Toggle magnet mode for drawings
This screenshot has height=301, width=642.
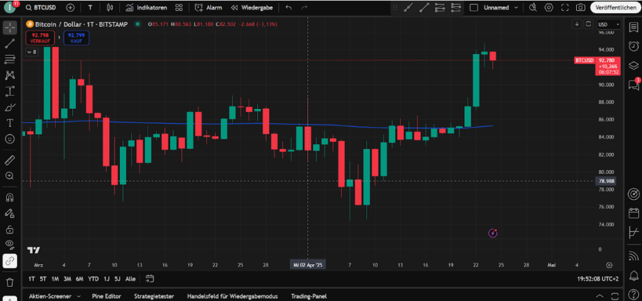(x=10, y=197)
